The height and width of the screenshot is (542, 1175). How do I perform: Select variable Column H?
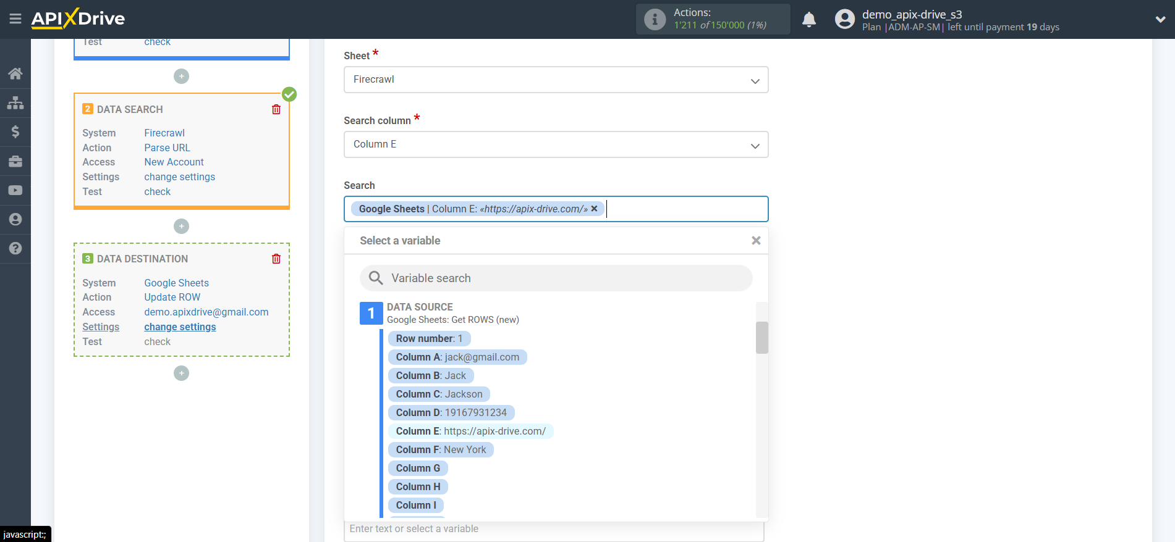pos(418,486)
